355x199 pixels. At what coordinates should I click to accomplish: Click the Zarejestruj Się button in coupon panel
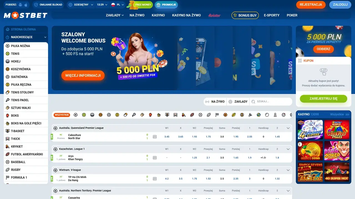pyautogui.click(x=323, y=99)
